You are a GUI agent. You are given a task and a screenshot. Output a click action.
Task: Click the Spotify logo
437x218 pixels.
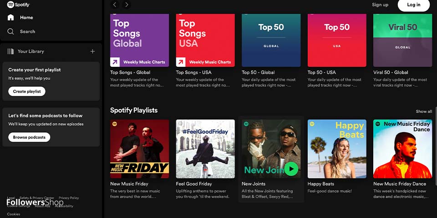tap(18, 4)
